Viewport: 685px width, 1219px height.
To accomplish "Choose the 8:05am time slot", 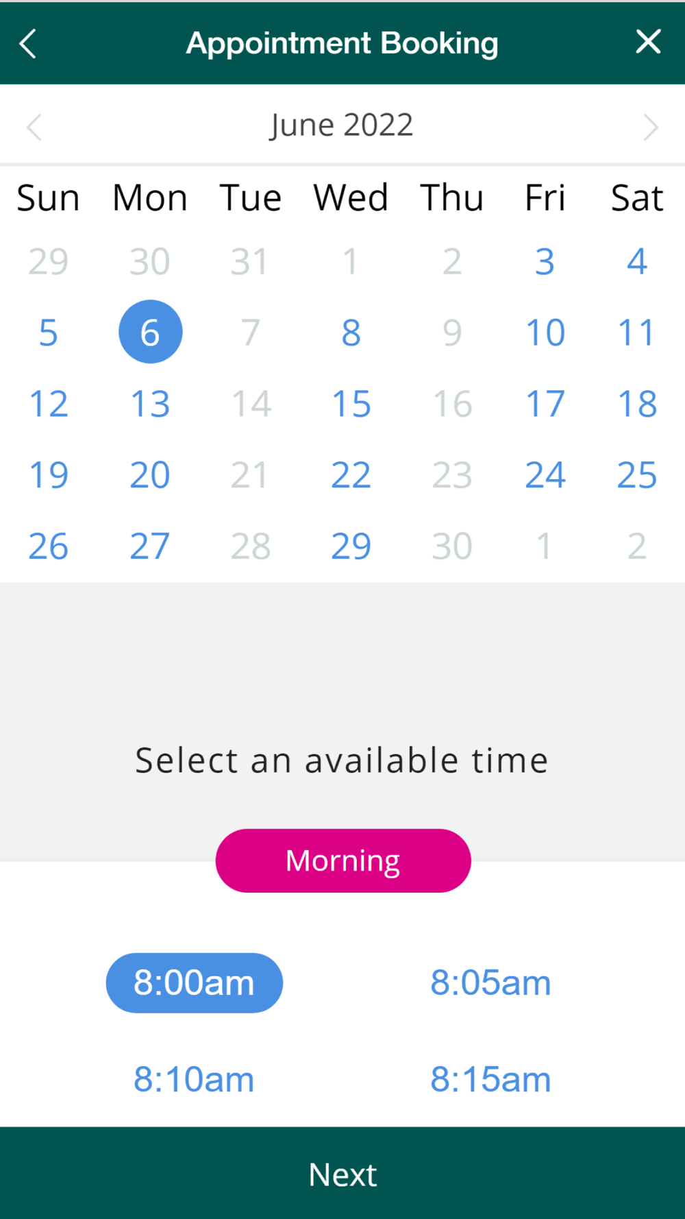I will pyautogui.click(x=490, y=982).
